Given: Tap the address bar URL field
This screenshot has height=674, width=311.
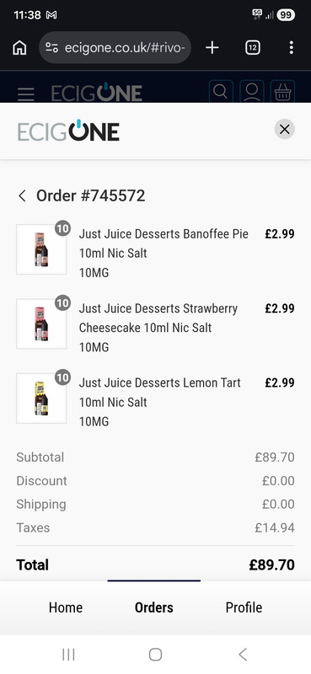Looking at the screenshot, I should [x=125, y=48].
